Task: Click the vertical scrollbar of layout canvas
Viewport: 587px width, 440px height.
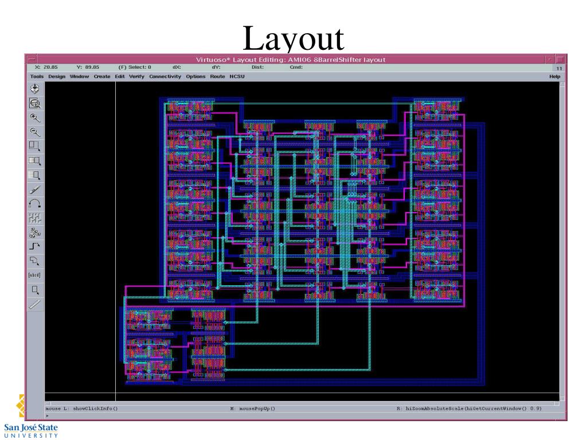Action: [x=562, y=241]
